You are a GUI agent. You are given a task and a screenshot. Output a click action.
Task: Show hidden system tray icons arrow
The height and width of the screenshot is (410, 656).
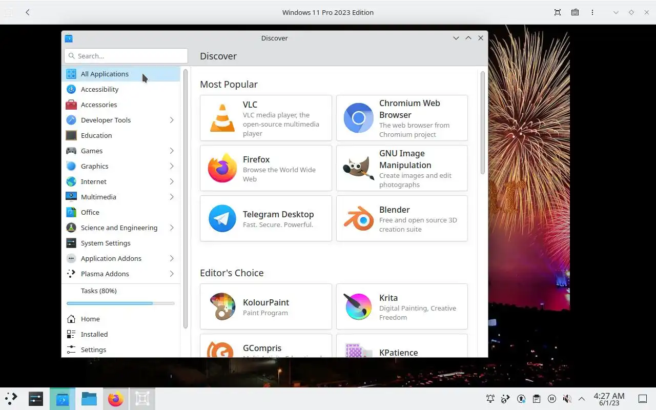coord(582,399)
